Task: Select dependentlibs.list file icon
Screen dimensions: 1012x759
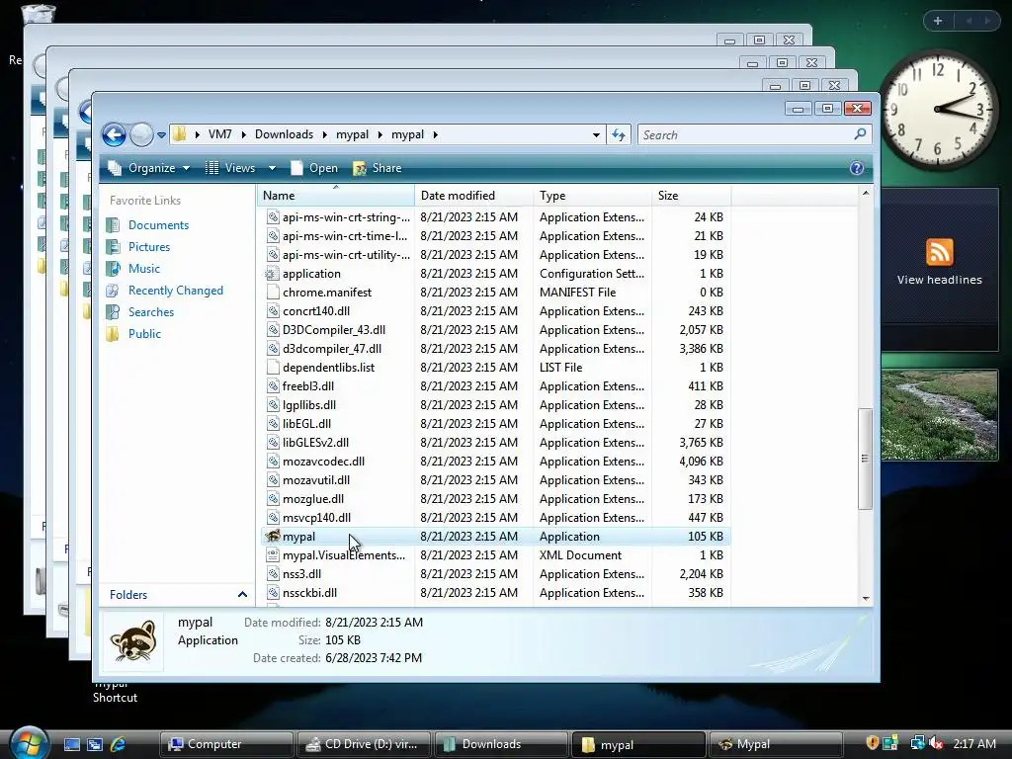Action: (x=273, y=368)
